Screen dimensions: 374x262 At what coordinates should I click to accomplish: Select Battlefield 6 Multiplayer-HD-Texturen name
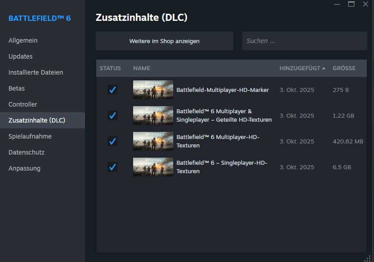click(218, 141)
